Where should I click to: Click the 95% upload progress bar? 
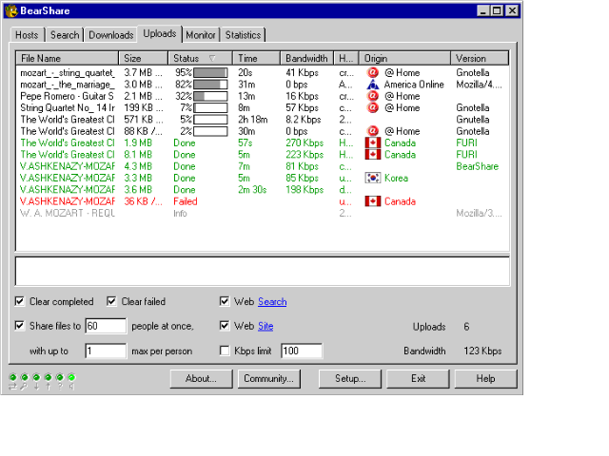pos(210,72)
